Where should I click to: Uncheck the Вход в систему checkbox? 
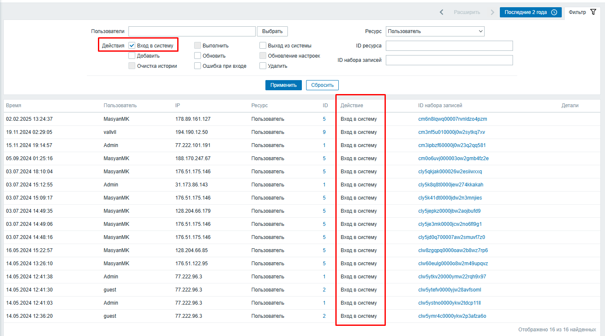point(132,45)
